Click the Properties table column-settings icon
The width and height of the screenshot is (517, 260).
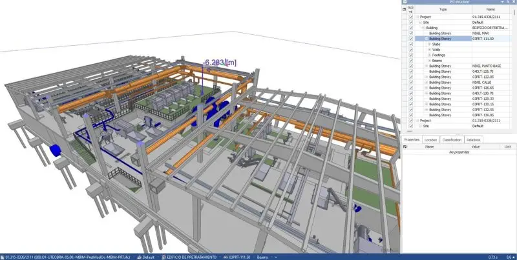point(405,146)
